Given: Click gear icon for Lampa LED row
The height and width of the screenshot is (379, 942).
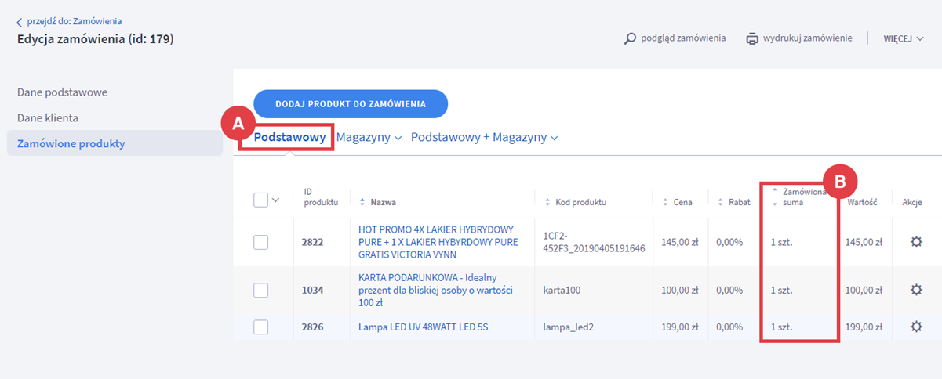Looking at the screenshot, I should [915, 327].
